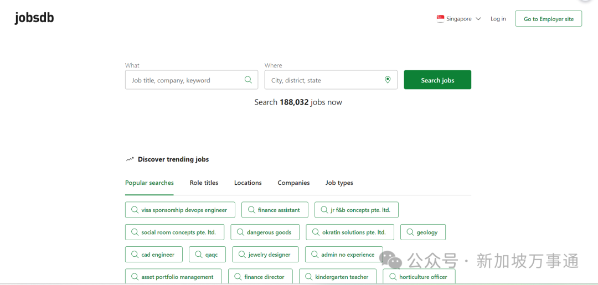Click the location pin icon in Where field
Screen dimensions: 598x285
pyautogui.click(x=388, y=80)
